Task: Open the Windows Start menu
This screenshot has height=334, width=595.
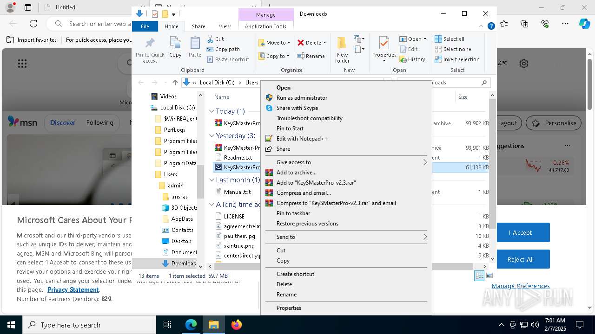Action: (11, 325)
